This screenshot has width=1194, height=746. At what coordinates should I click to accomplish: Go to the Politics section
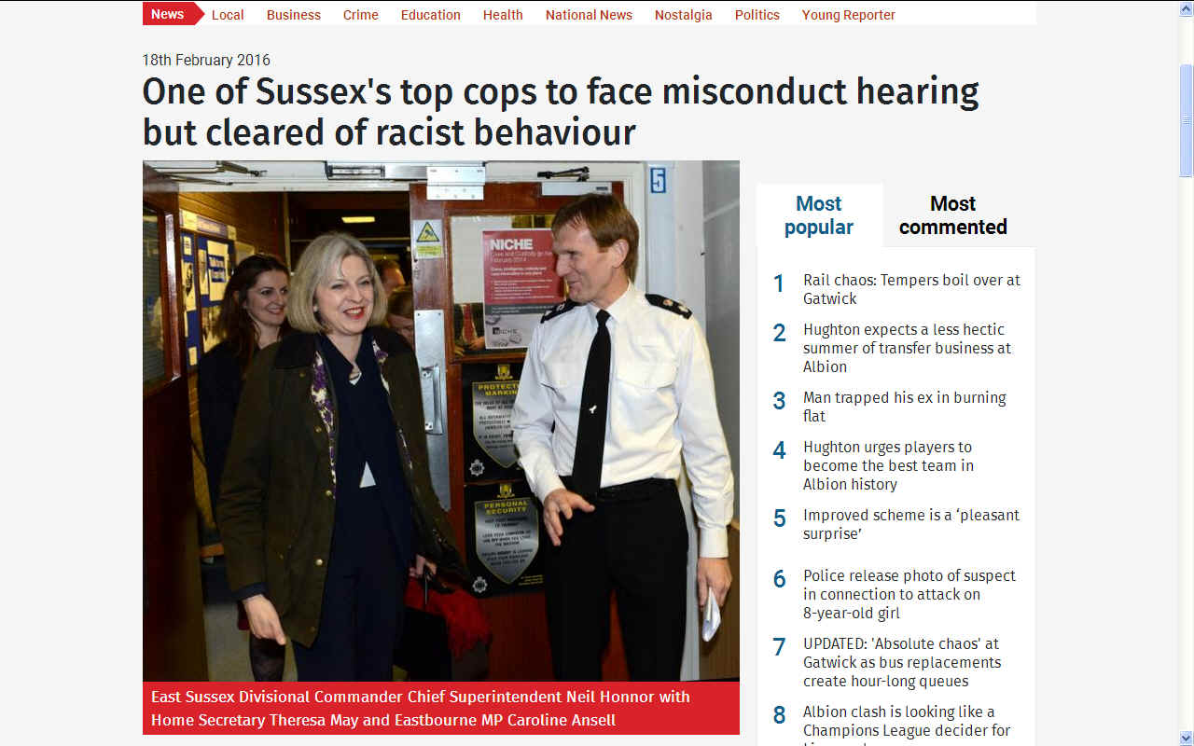pos(757,15)
